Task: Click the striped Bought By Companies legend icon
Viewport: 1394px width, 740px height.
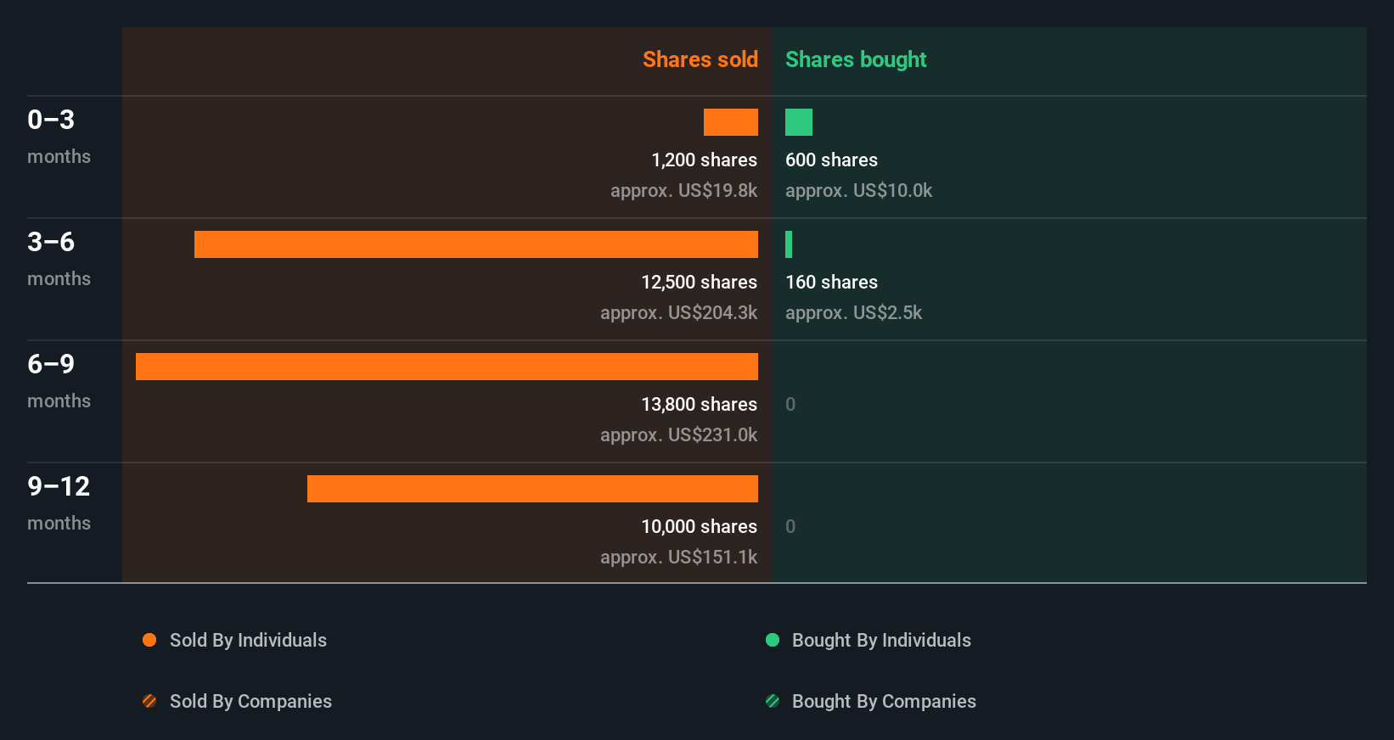Action: point(773,701)
